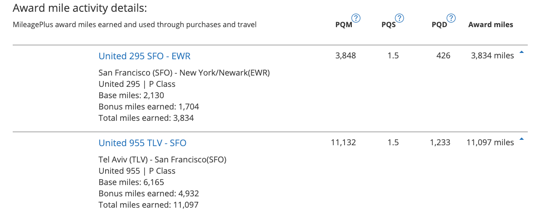Click the 1,233 PQD value

440,143
